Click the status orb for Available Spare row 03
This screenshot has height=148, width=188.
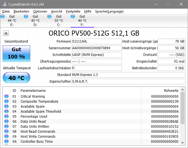[x=6, y=106]
